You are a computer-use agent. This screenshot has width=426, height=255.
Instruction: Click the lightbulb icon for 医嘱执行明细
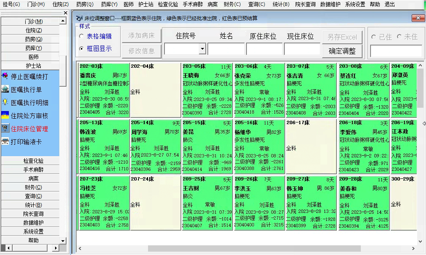[x=5, y=103]
